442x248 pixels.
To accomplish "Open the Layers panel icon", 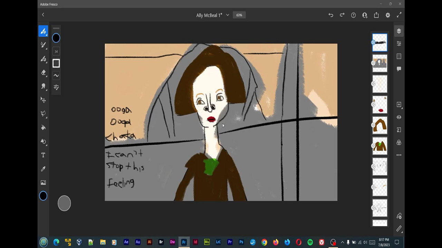I will tap(399, 31).
